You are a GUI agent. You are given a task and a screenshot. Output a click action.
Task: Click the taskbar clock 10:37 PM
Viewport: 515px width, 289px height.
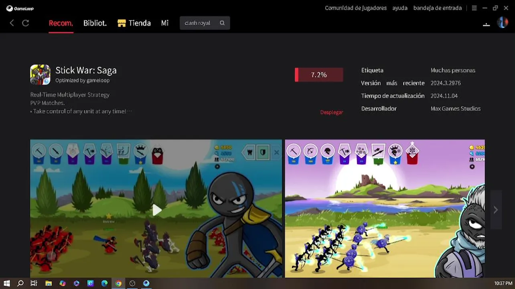click(x=503, y=283)
